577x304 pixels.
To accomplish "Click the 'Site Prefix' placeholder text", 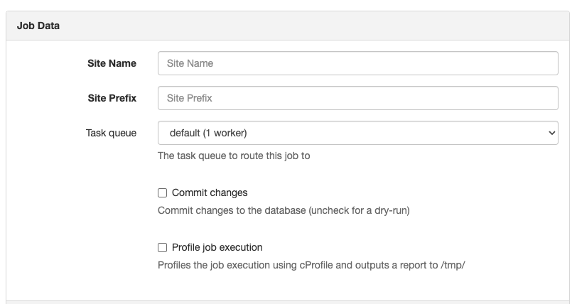I will 190,98.
